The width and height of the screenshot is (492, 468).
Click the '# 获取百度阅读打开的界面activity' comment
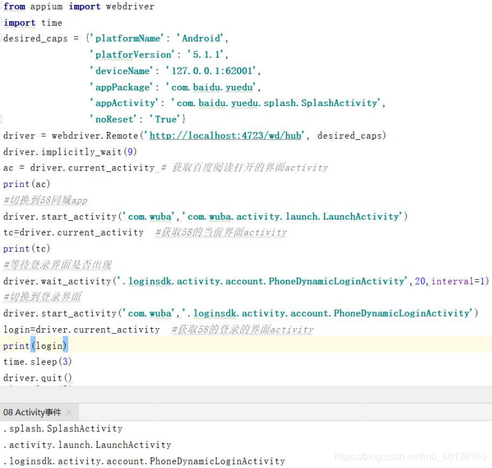click(x=244, y=168)
